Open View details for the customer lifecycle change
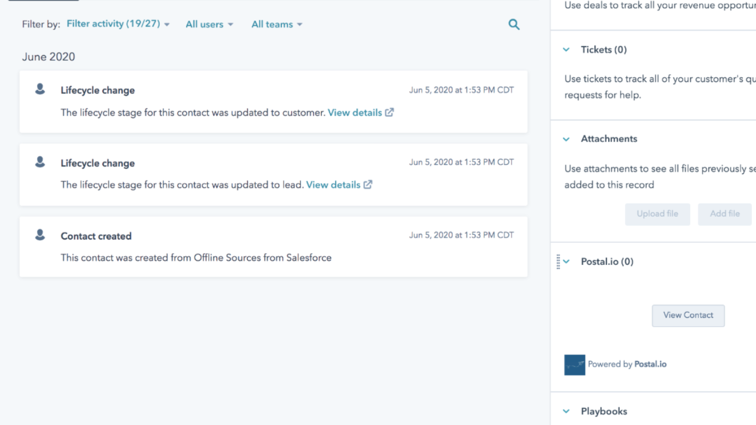Viewport: 756px width, 425px height. point(355,112)
